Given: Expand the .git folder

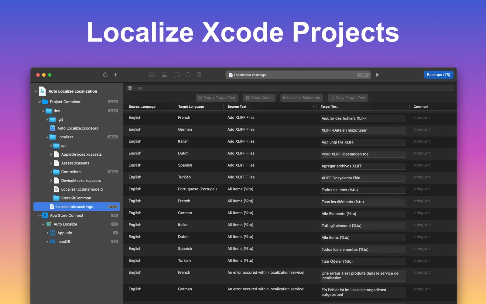Looking at the screenshot, I should (x=47, y=120).
